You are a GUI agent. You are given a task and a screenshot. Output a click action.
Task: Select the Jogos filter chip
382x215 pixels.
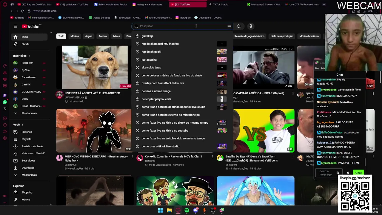(x=89, y=36)
